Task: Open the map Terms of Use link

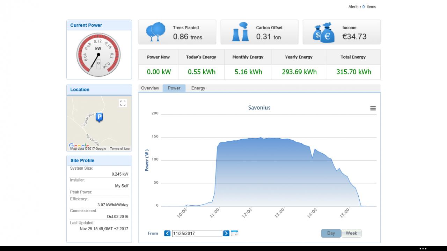Action: click(120, 149)
